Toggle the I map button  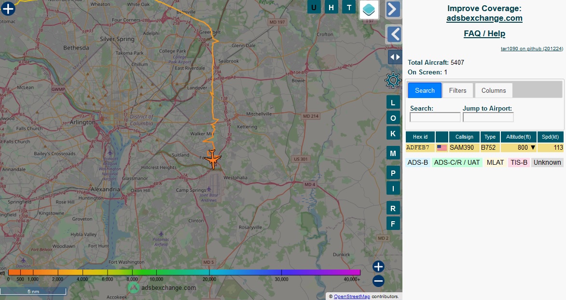(393, 188)
